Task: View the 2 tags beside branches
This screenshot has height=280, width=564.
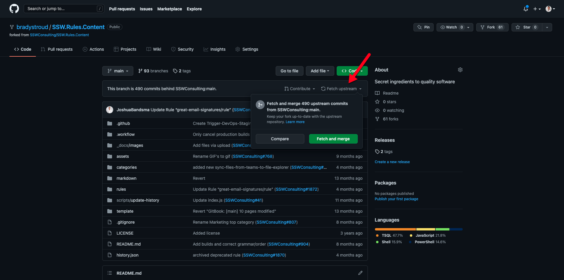Action: coord(182,71)
